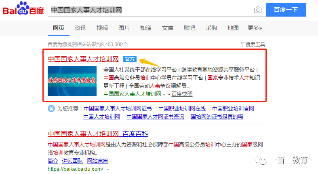Open suggestion 中国人才培训网
This screenshot has width=318, height=174.
101,117
